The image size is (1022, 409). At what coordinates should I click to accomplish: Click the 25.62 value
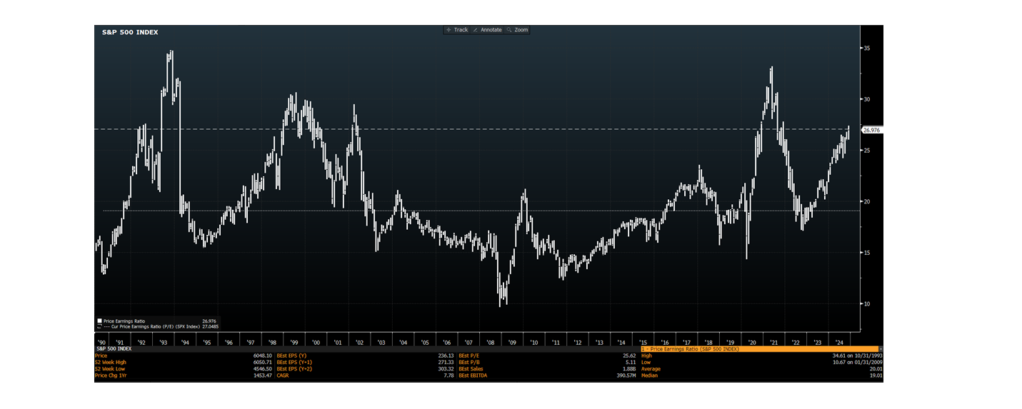coord(629,355)
